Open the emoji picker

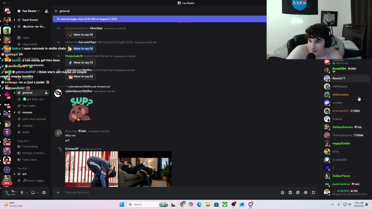tap(306, 192)
